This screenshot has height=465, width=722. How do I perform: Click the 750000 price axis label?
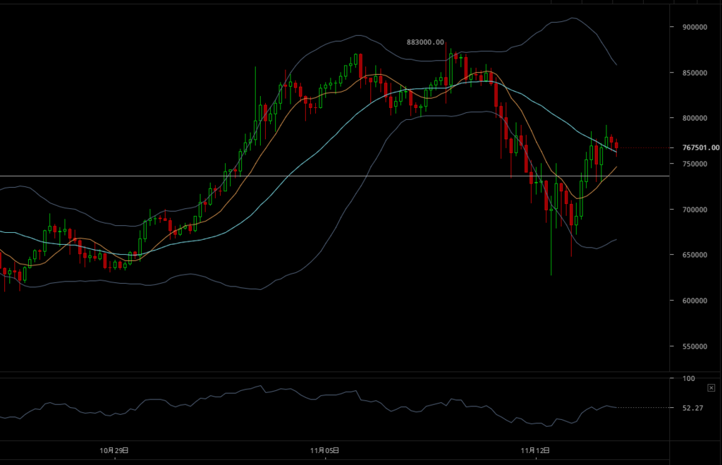coord(695,164)
